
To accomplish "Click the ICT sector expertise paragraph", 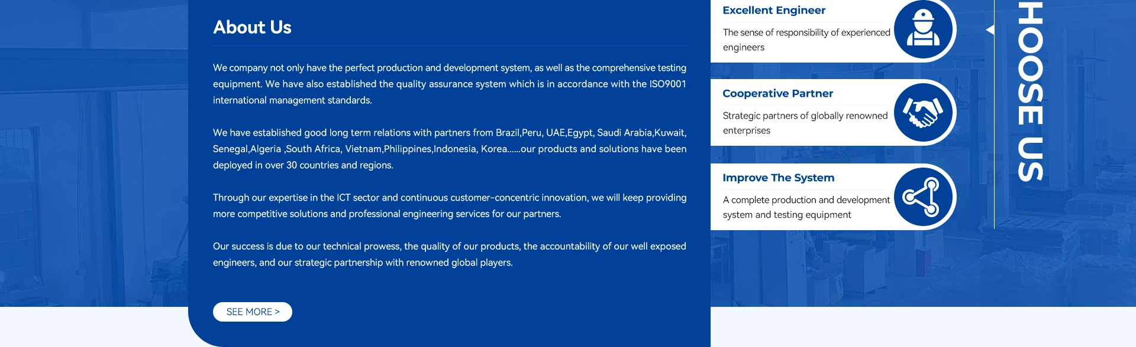I will click(450, 205).
